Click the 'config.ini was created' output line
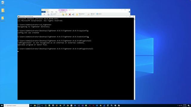The height and width of the screenshot is (107, 191). pos(28,33)
